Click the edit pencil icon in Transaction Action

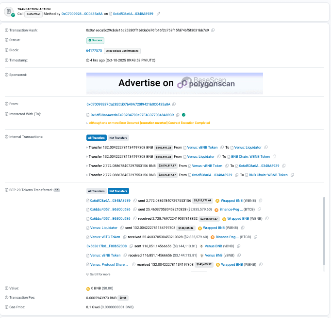tap(158, 14)
